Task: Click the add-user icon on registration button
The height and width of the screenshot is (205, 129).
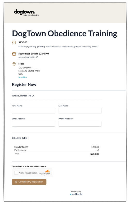Action: tap(16, 182)
